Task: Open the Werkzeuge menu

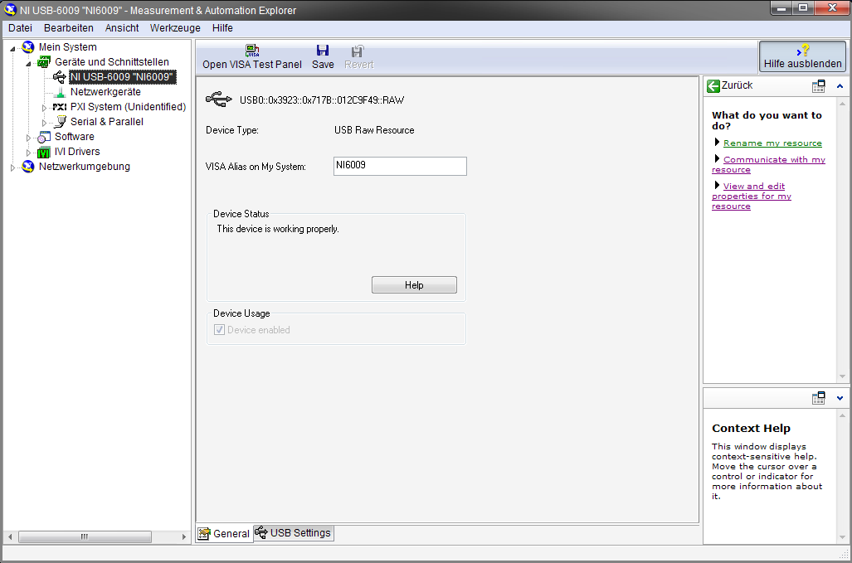Action: tap(175, 27)
